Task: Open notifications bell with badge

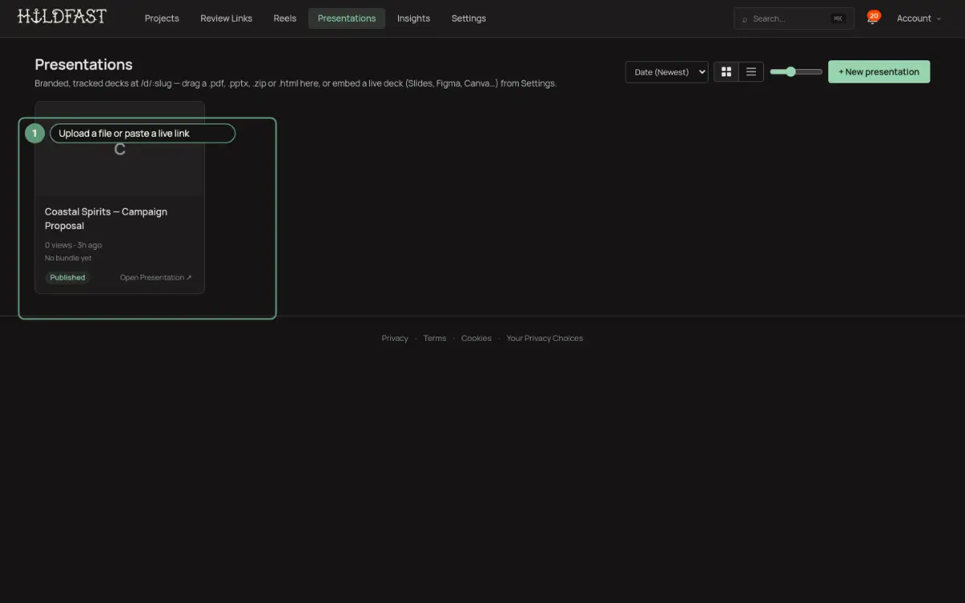Action: [x=873, y=18]
